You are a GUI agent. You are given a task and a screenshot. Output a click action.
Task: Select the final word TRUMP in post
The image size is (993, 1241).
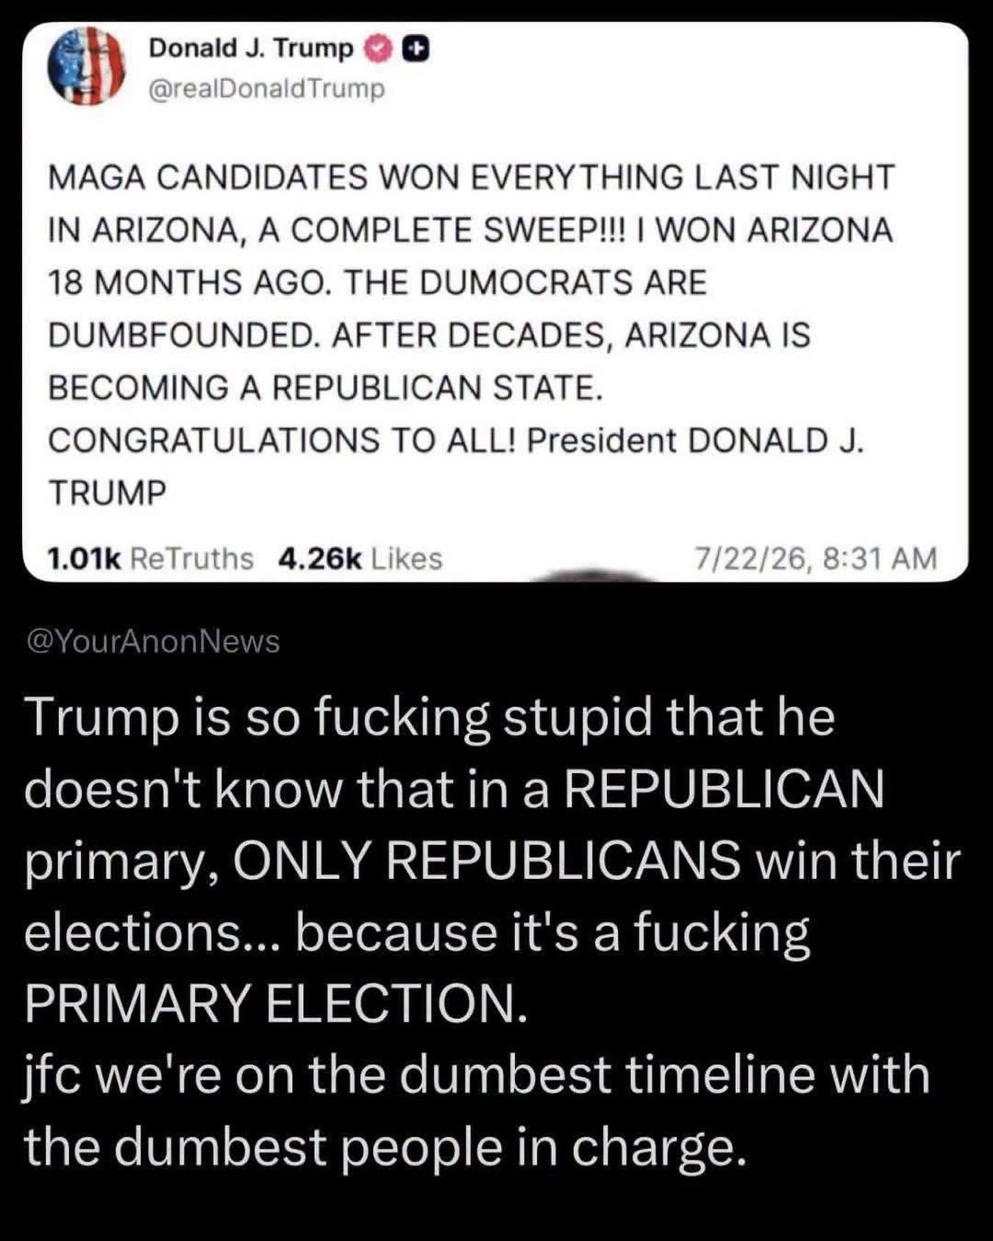coord(107,493)
